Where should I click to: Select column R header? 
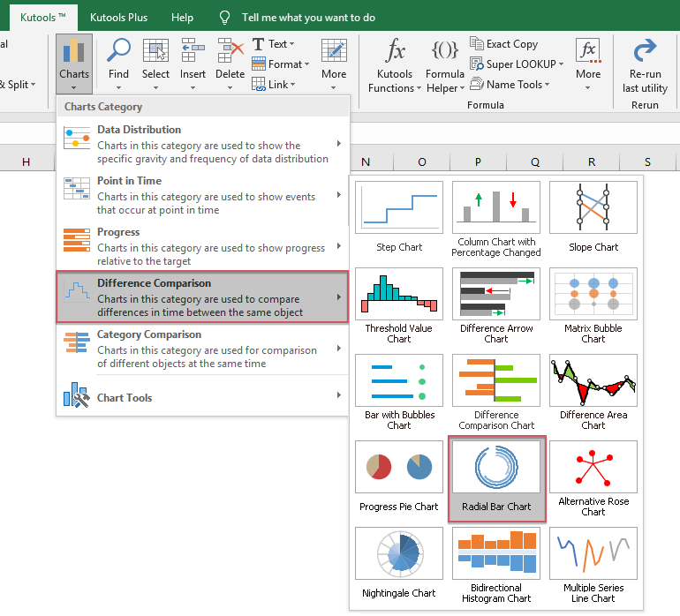[x=592, y=162]
